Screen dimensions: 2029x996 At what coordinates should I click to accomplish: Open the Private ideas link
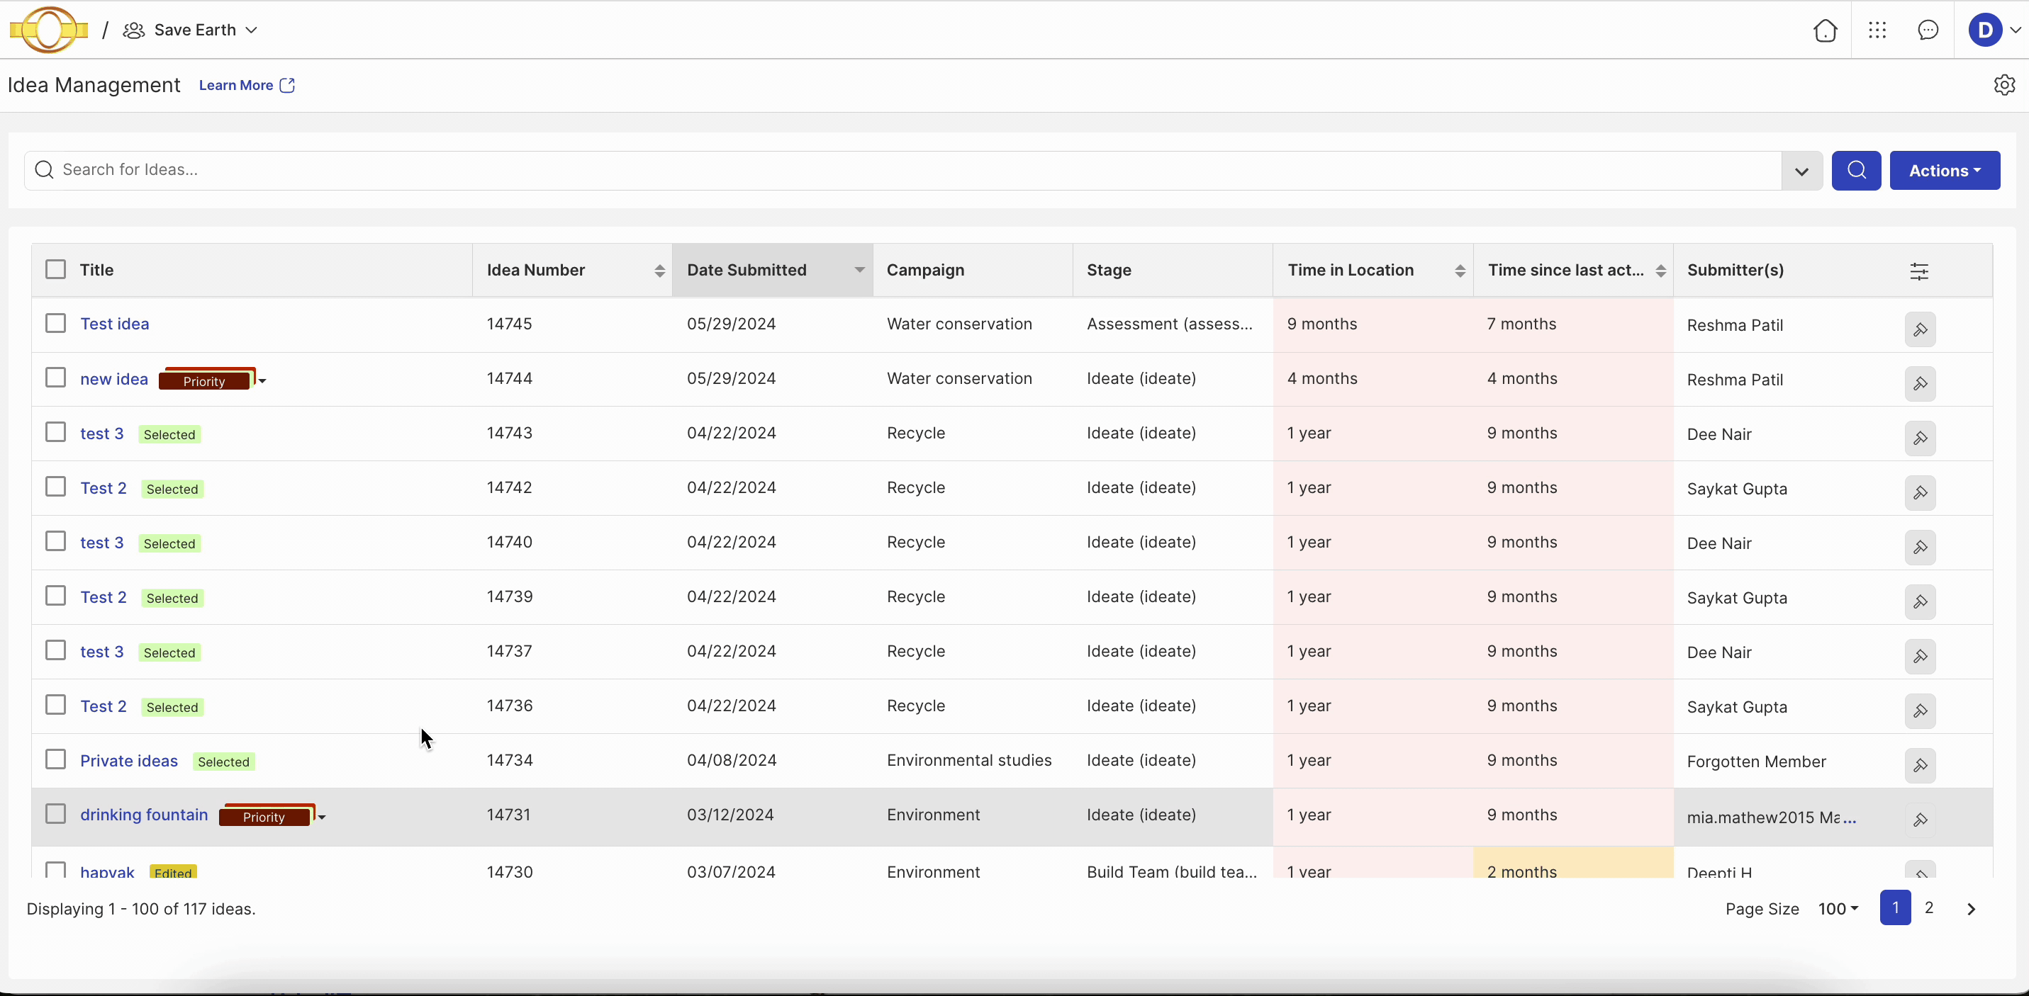click(128, 761)
